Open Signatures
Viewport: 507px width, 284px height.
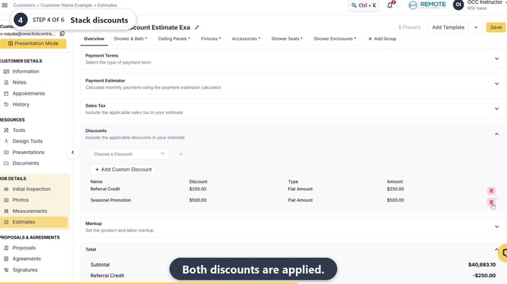(24, 270)
